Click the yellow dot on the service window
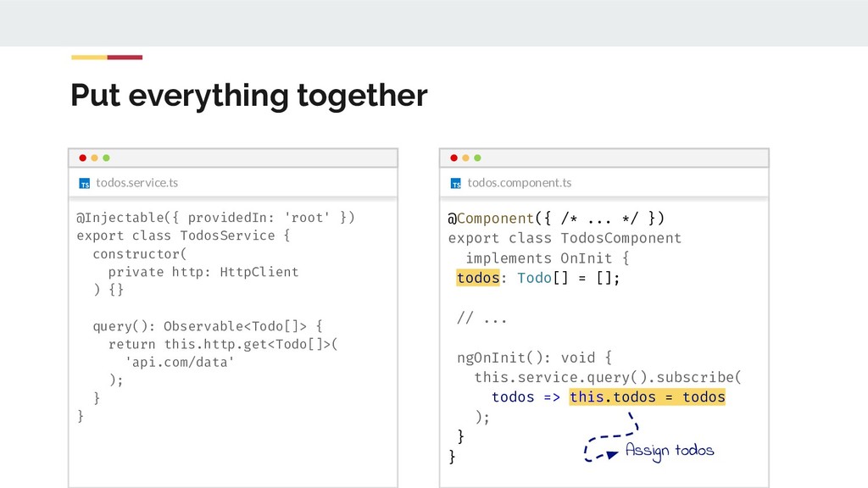Viewport: 868px width, 488px height. point(94,158)
